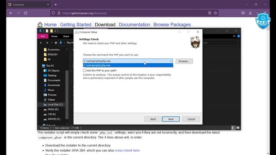Open the File tab in File Explorer
276x155 pixels.
(43, 36)
